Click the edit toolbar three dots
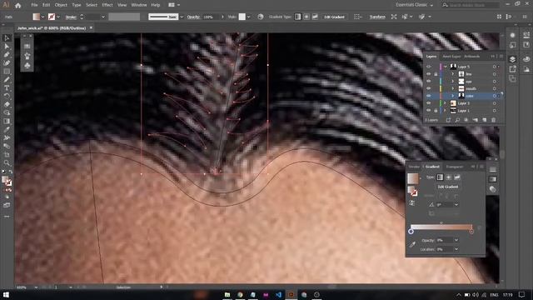 7,217
